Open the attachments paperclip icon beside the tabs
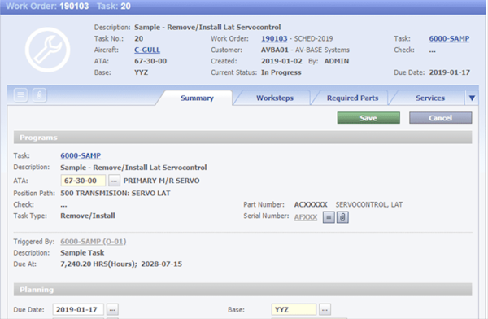 coord(39,94)
